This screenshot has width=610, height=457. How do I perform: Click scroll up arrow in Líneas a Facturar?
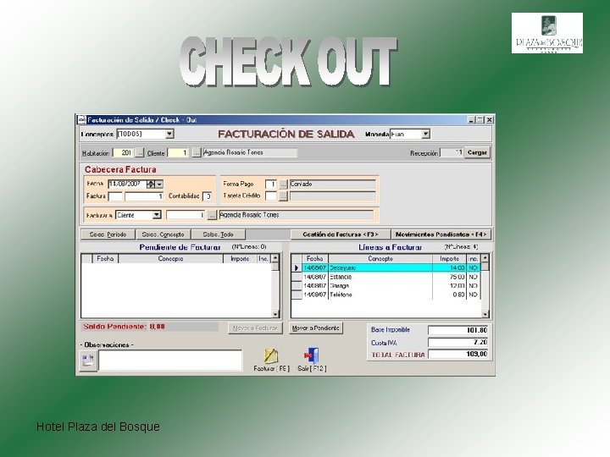[x=485, y=258]
